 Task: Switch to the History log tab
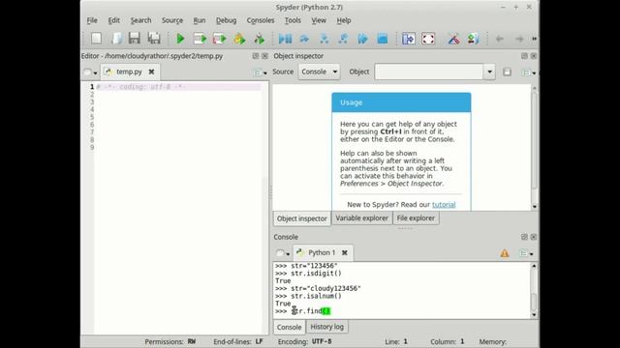[327, 327]
